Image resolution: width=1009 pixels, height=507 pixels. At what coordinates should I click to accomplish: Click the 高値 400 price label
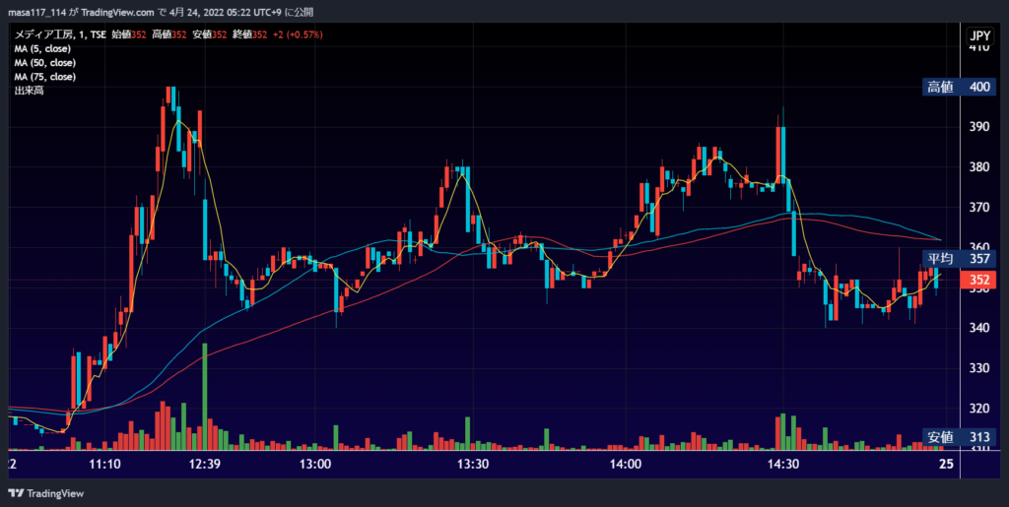(959, 87)
